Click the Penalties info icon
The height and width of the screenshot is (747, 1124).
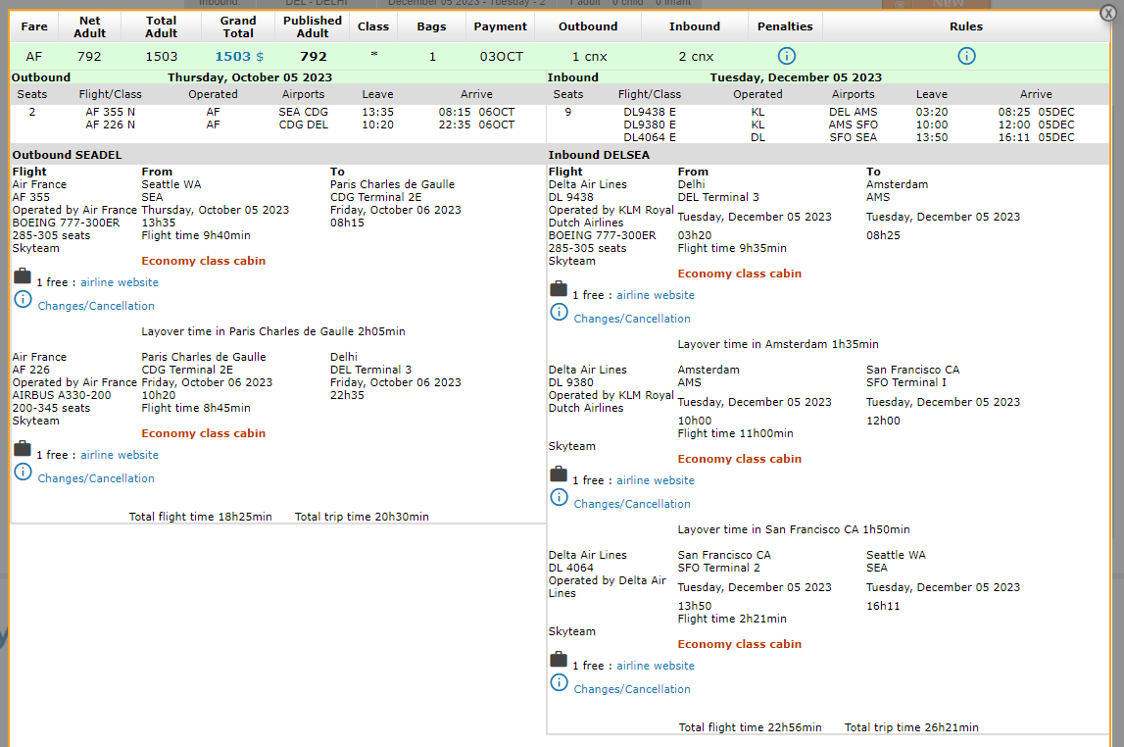786,56
